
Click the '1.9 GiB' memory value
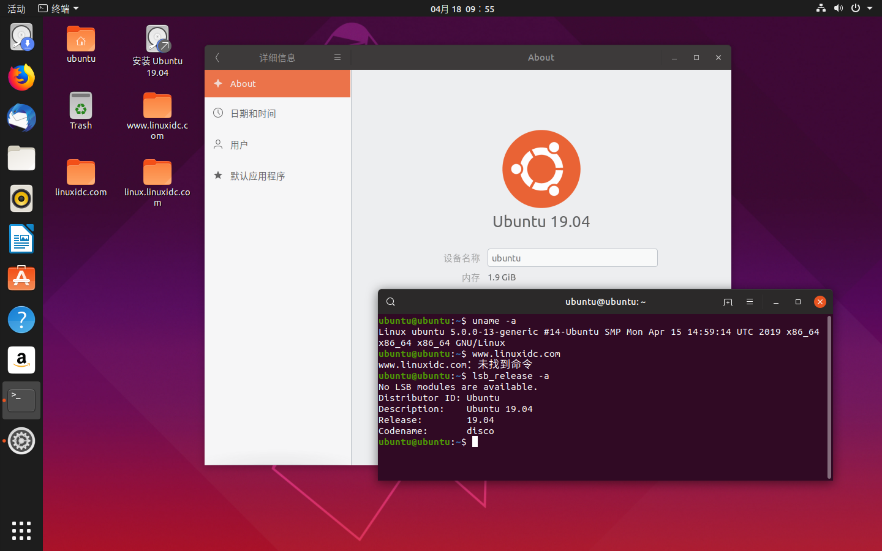(x=502, y=277)
